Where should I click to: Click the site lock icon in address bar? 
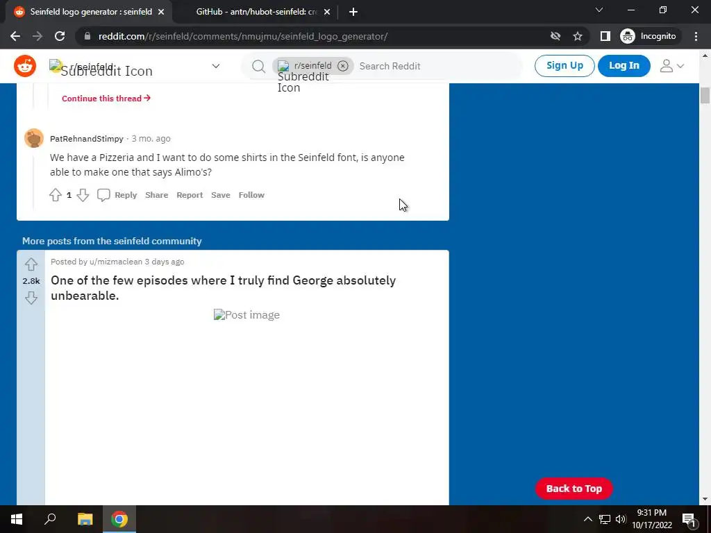click(x=87, y=36)
